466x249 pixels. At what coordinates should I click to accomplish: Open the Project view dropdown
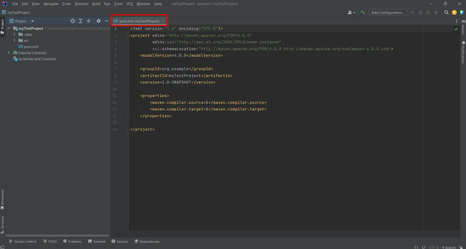tap(32, 21)
